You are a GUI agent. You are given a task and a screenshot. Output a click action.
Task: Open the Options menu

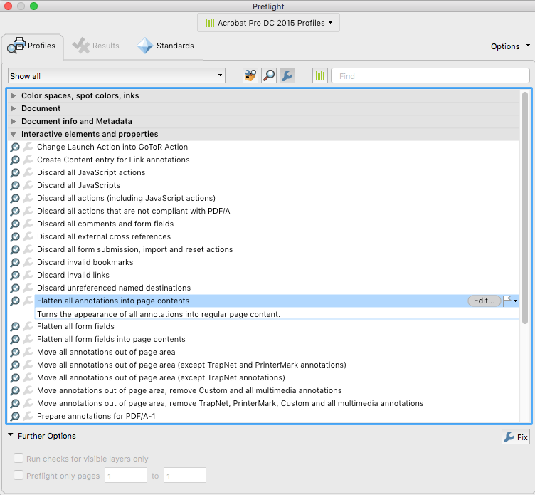coord(510,46)
